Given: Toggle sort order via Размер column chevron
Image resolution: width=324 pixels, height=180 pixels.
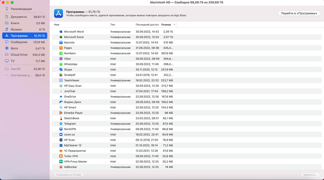Looking at the screenshot, I should (174, 25).
